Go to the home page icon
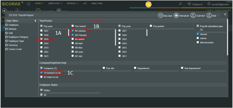Screen dimensions: 233x108 29,4
